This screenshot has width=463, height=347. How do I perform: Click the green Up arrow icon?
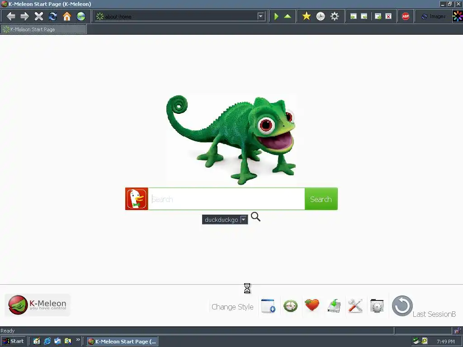point(288,16)
